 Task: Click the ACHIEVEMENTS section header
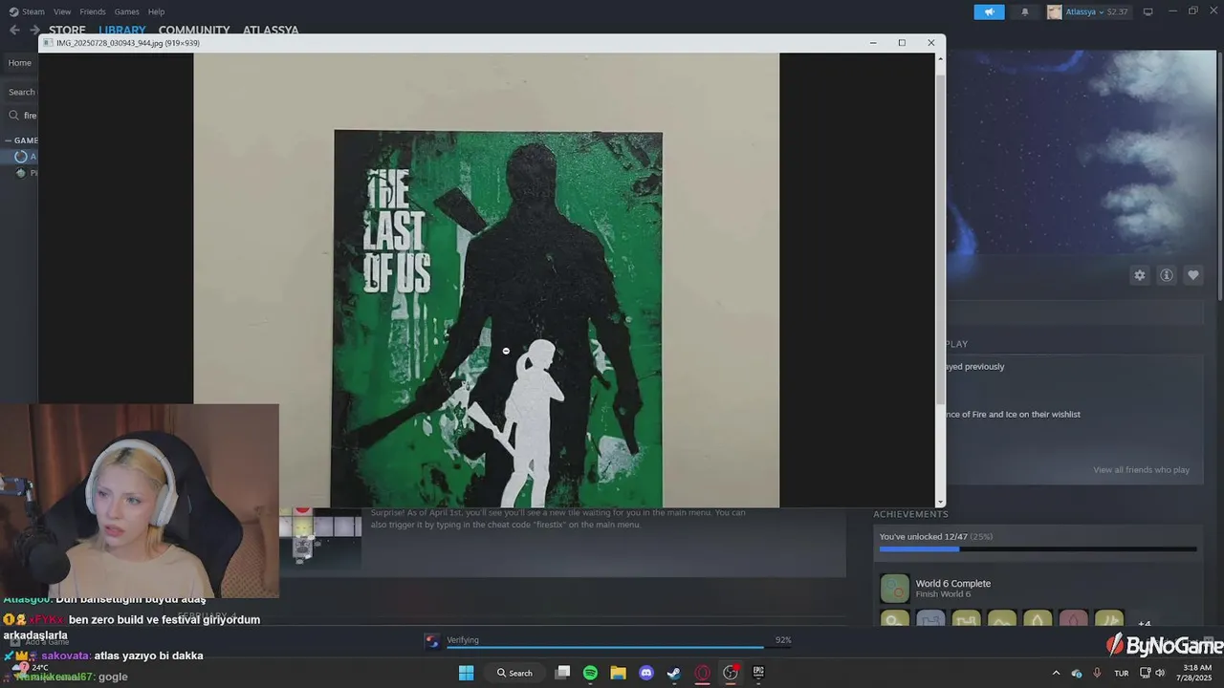point(910,514)
